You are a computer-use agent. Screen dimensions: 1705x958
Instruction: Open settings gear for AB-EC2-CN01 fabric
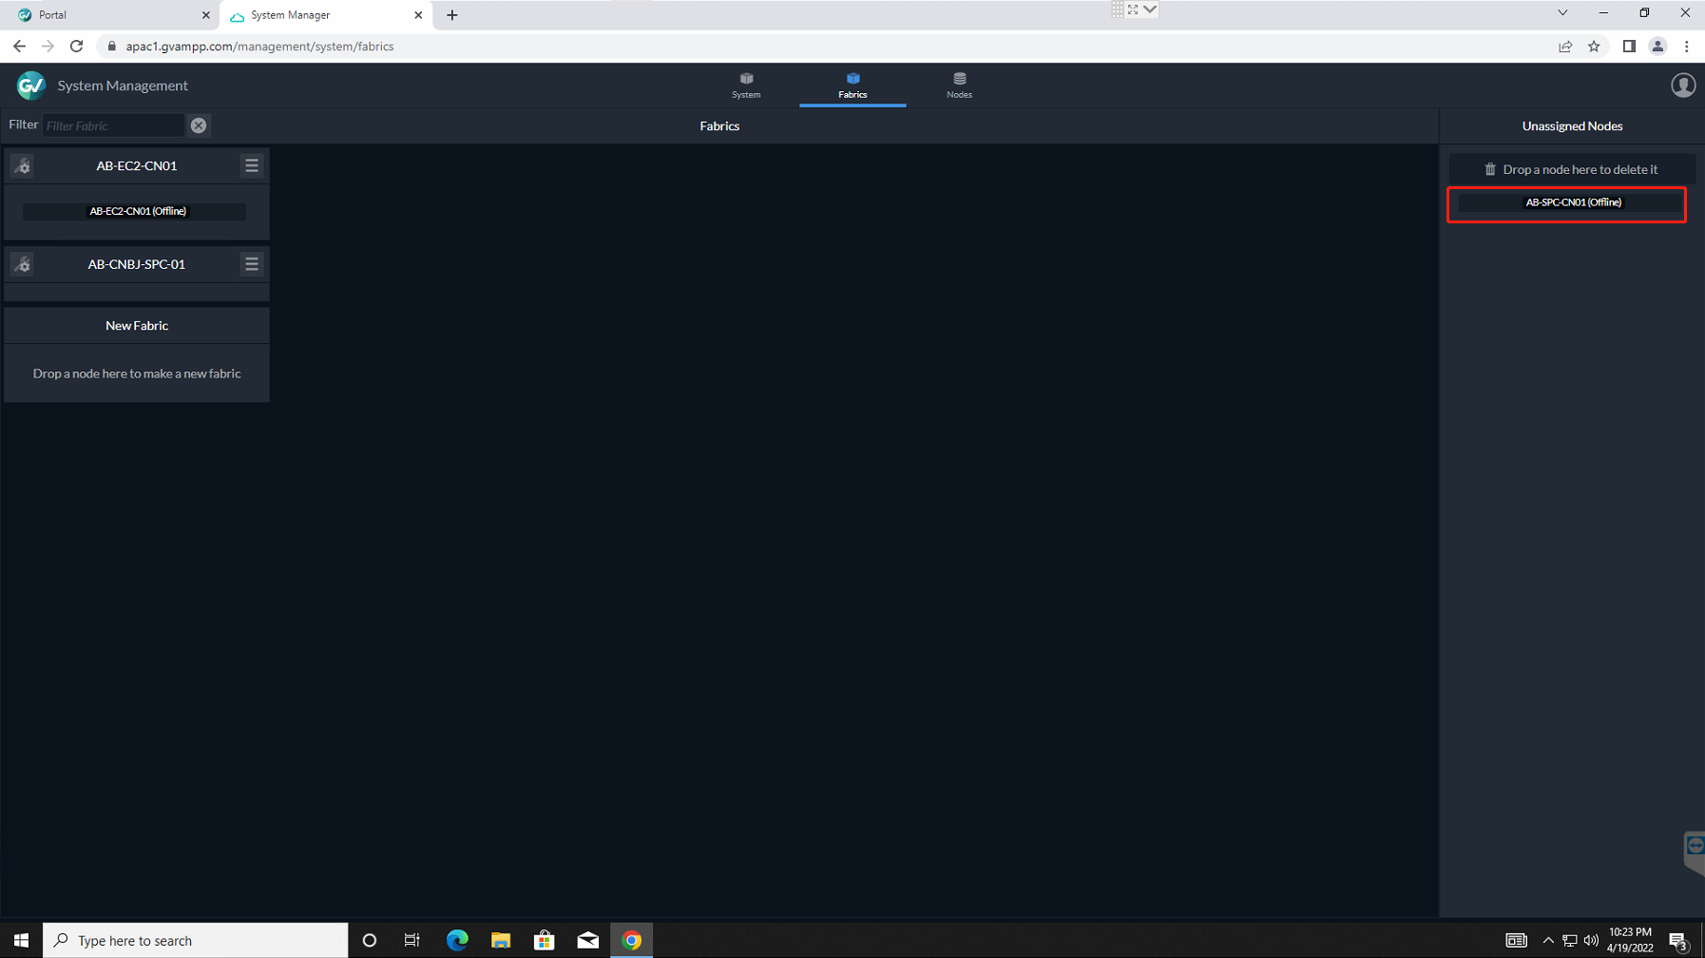23,166
